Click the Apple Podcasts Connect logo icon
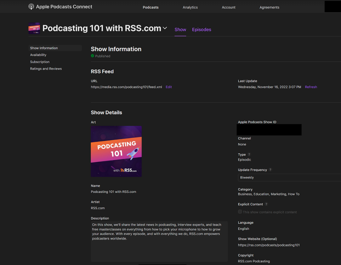This screenshot has width=341, height=265. (x=31, y=6)
